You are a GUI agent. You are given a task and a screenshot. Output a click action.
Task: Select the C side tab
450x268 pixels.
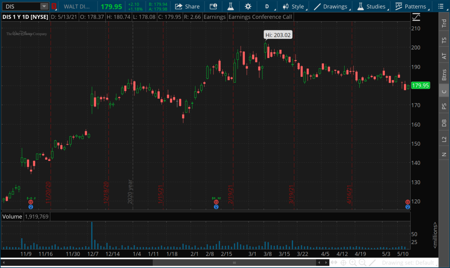click(444, 92)
